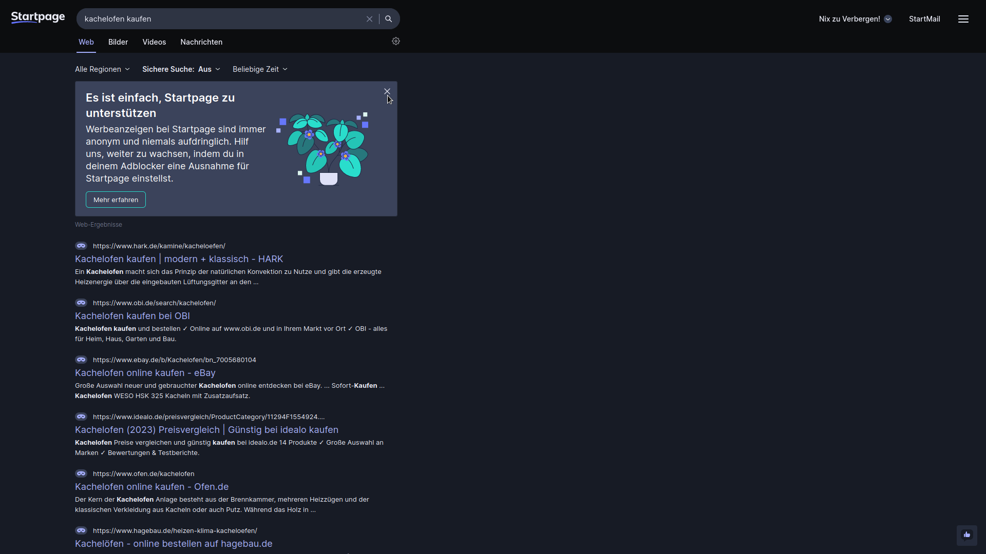Open Kachelofen online kaufen Ofen.de result
986x554 pixels.
152,487
